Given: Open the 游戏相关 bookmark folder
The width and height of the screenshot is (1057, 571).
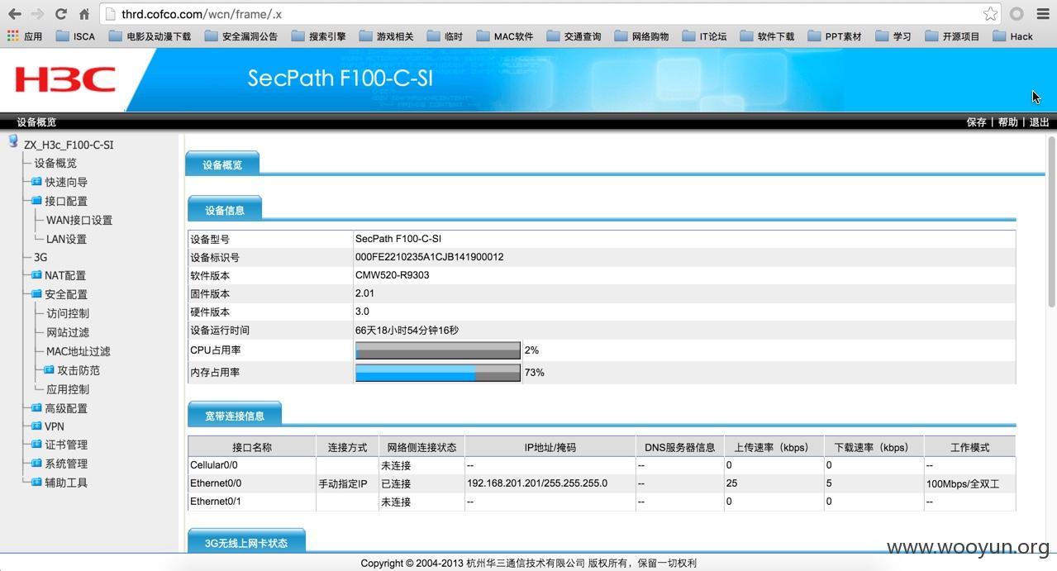Looking at the screenshot, I should [386, 36].
